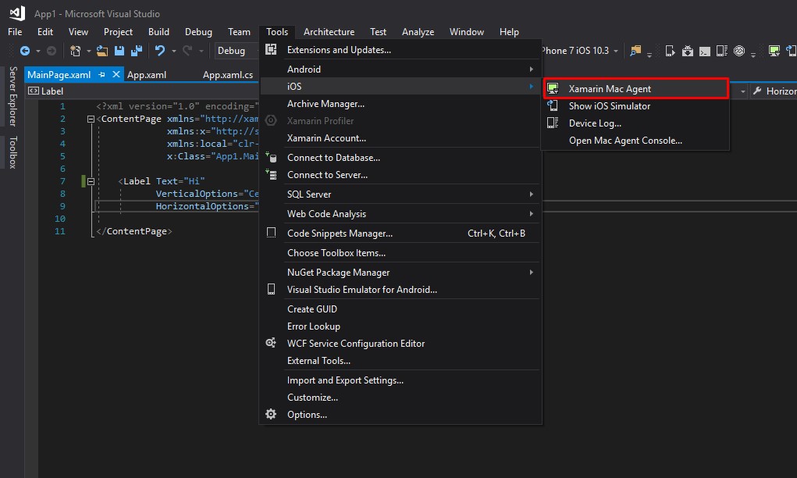
Task: Click the round striped Xamarin toolbar icon
Action: [739, 50]
